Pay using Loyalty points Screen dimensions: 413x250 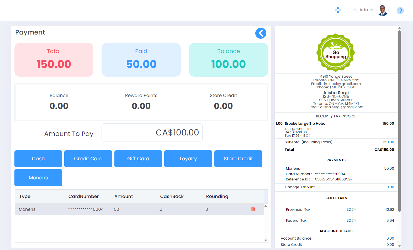[188, 159]
